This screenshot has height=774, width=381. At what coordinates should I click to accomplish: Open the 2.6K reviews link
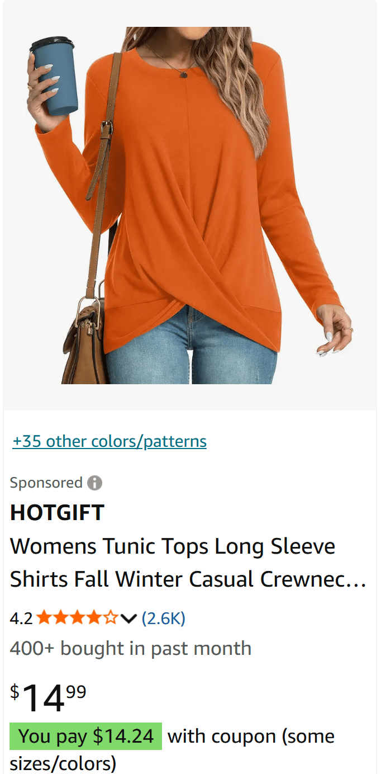(x=164, y=619)
